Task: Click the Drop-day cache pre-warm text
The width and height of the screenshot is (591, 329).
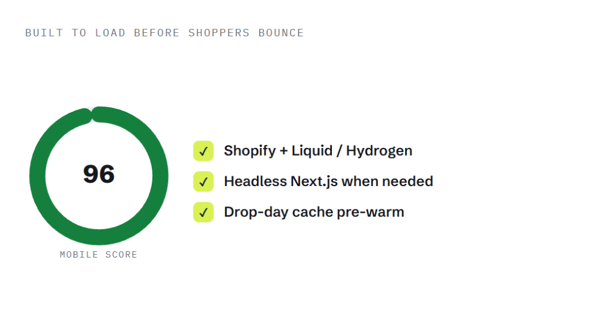Action: pyautogui.click(x=314, y=212)
